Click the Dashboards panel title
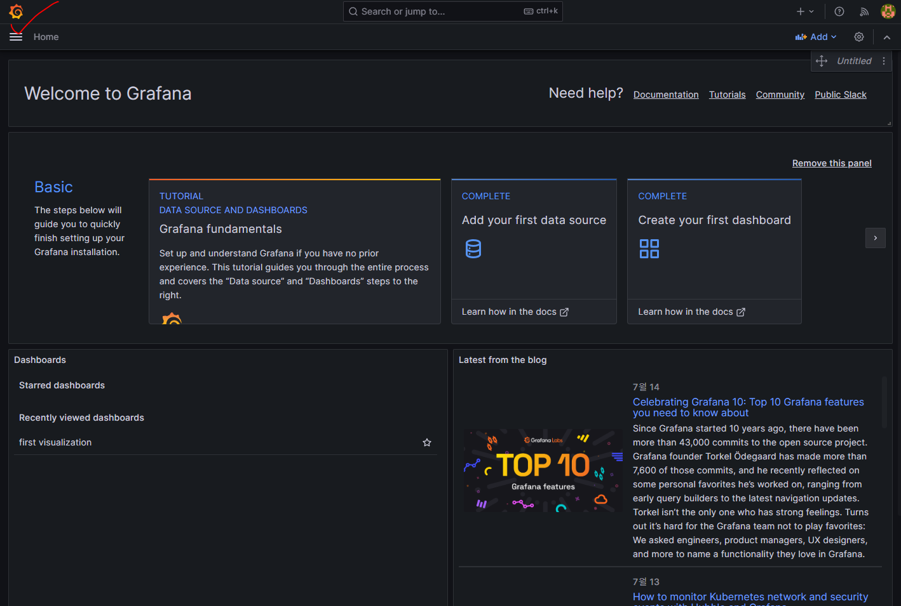The width and height of the screenshot is (901, 606). (x=40, y=360)
